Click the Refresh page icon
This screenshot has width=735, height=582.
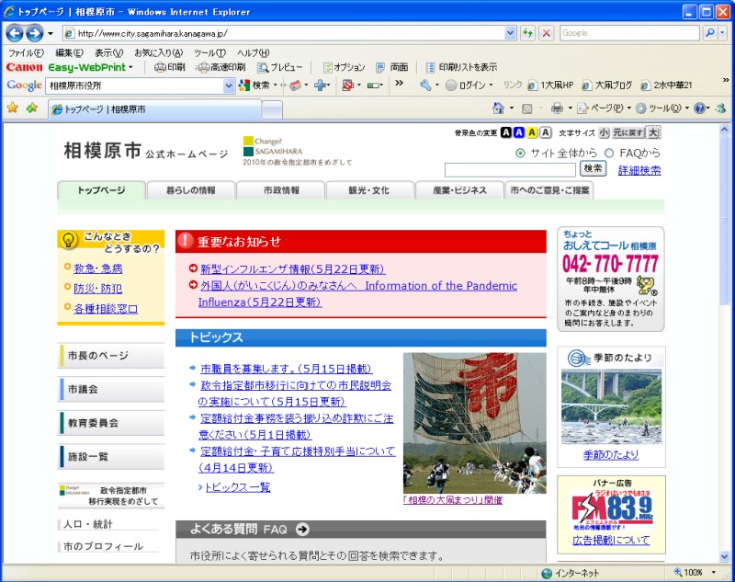(528, 33)
